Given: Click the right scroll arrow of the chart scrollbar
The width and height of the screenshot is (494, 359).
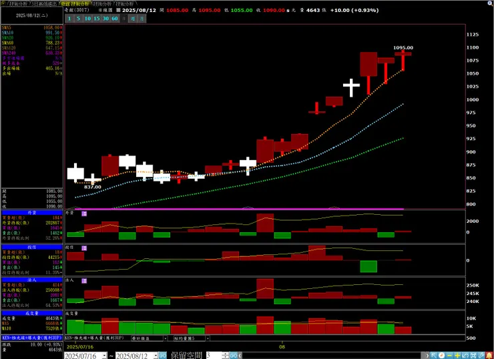Looking at the screenshot, I should (427, 356).
